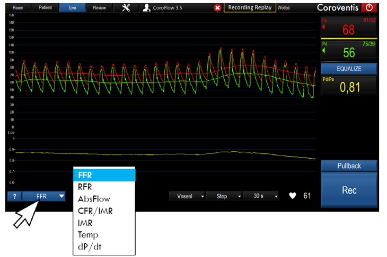The width and height of the screenshot is (387, 257).
Task: Switch to the Room tab
Action: click(17, 8)
